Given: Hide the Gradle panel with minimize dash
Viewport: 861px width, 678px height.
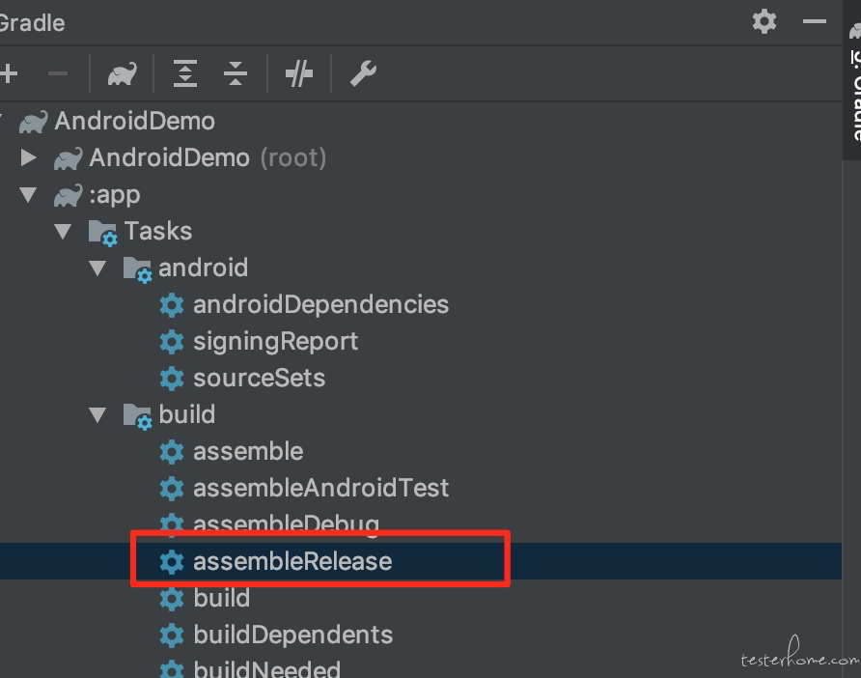Looking at the screenshot, I should point(815,22).
